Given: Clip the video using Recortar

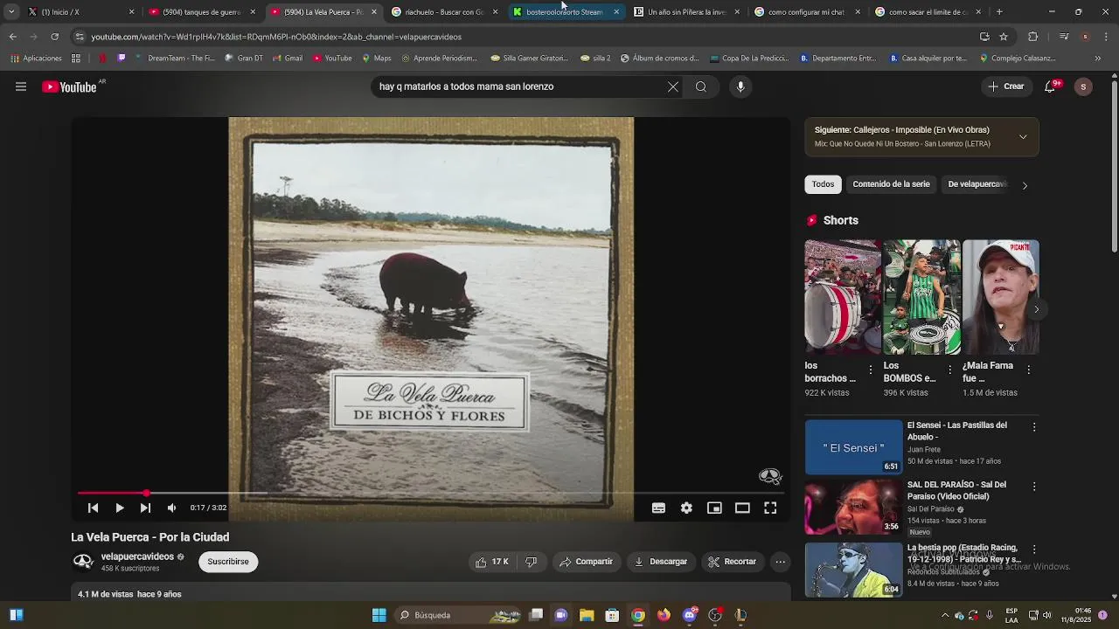Looking at the screenshot, I should click(733, 562).
